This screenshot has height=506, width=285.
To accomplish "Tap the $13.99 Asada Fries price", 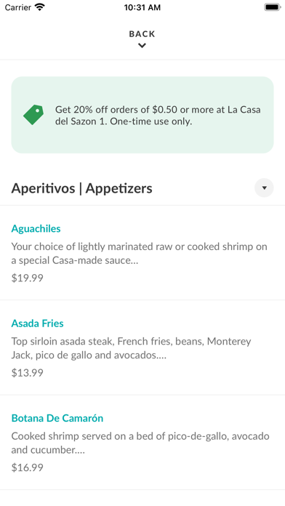I will pos(27,373).
